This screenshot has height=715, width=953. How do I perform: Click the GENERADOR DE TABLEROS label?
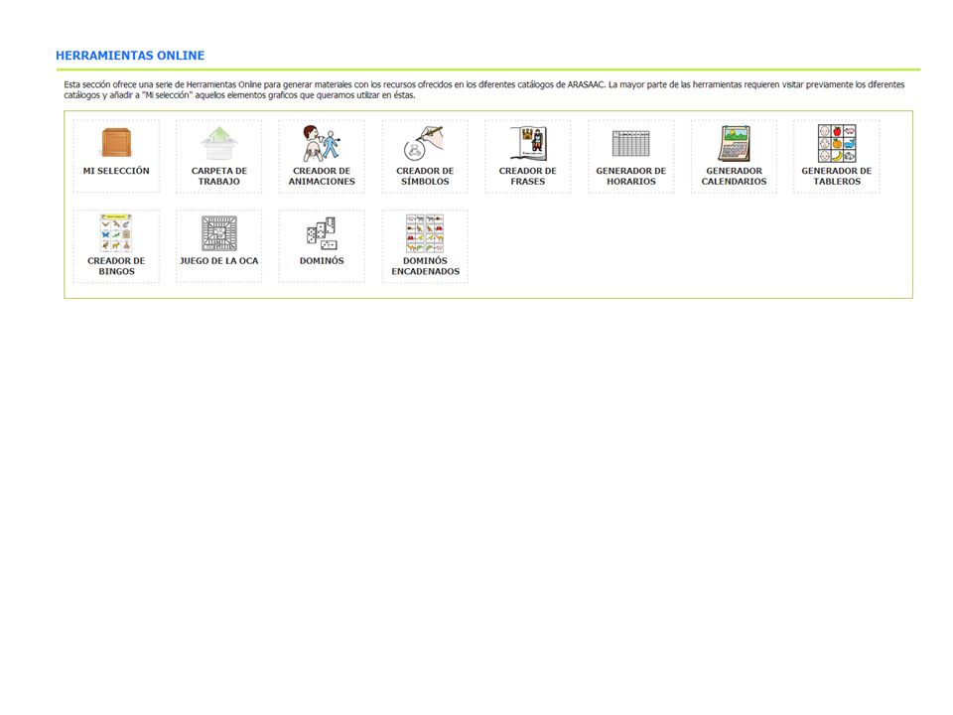click(836, 176)
